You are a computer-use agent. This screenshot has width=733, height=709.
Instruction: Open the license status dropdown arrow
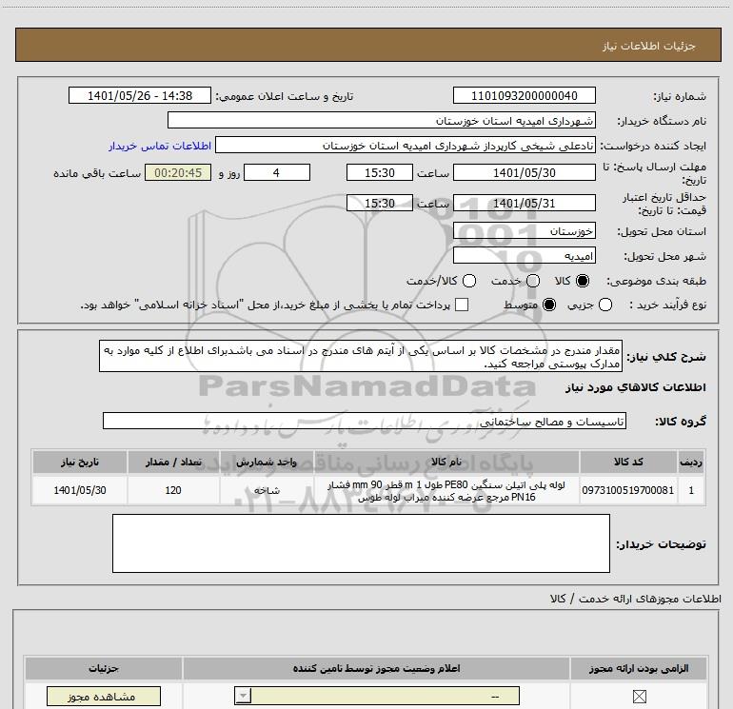coord(243,696)
